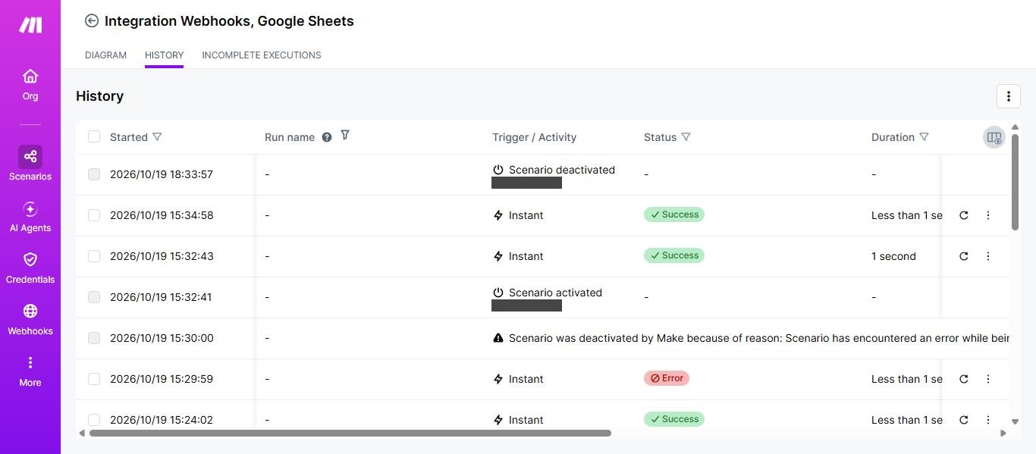Image resolution: width=1036 pixels, height=454 pixels.
Task: Click the warning icon in the 15:30:00 row
Action: tap(498, 338)
